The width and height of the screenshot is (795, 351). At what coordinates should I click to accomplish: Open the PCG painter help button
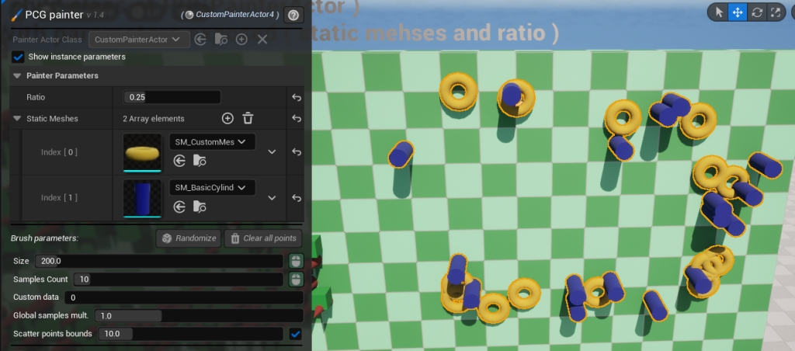pyautogui.click(x=293, y=15)
